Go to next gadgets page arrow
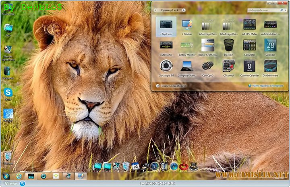 click(184, 10)
